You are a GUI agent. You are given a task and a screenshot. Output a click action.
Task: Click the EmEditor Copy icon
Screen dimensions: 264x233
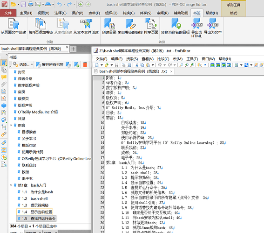[142, 65]
